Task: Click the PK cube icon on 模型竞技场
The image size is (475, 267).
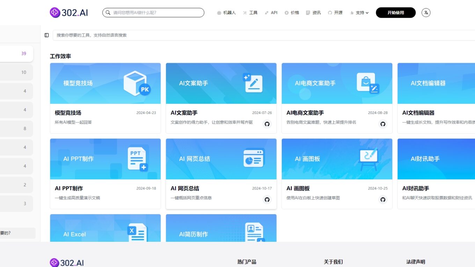Action: 137,83
